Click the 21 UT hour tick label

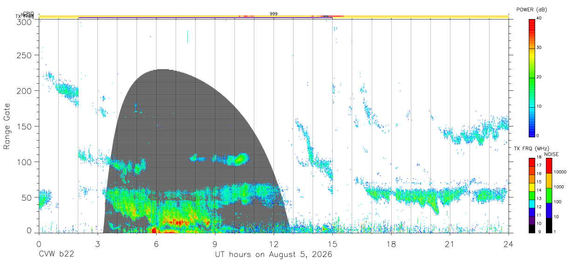pyautogui.click(x=450, y=244)
